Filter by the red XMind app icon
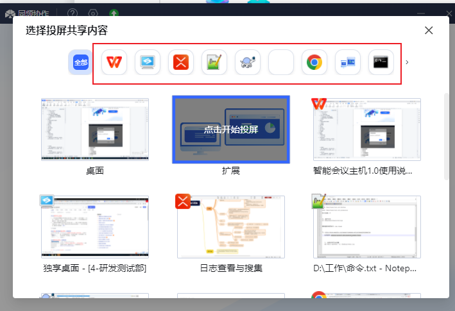This screenshot has width=455, height=311. pos(181,62)
